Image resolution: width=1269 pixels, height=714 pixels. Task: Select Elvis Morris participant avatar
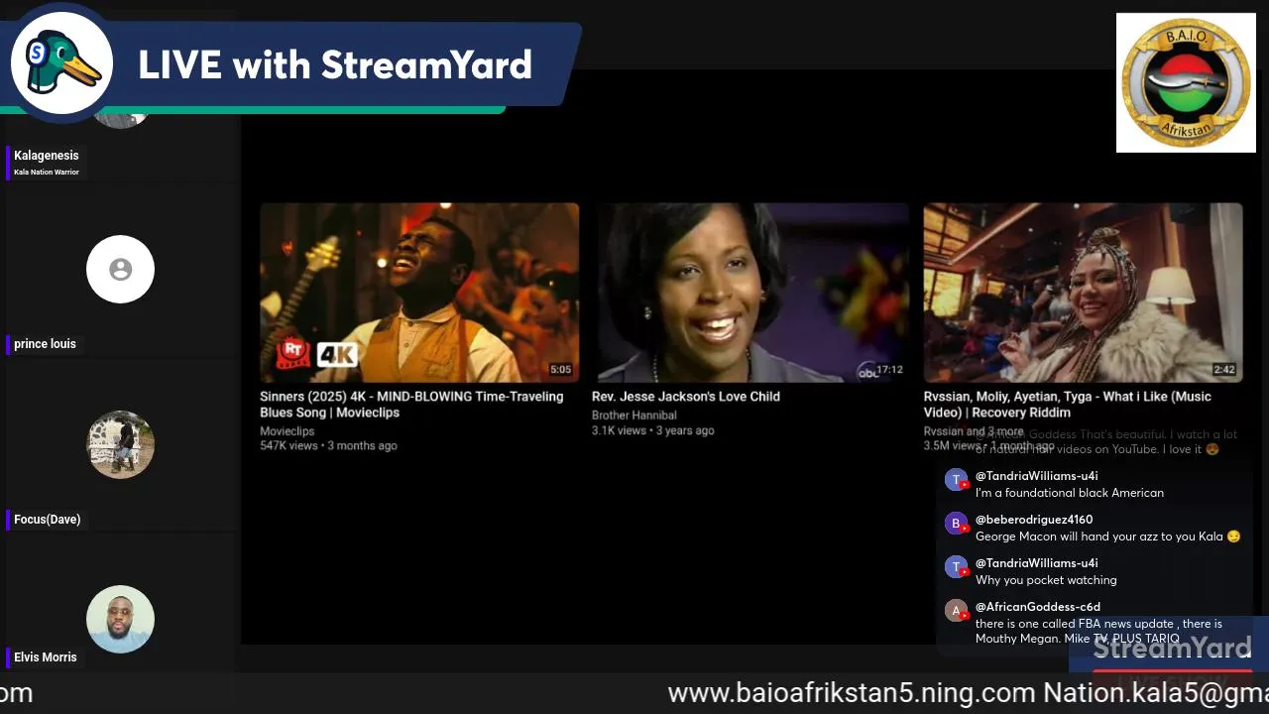point(120,619)
